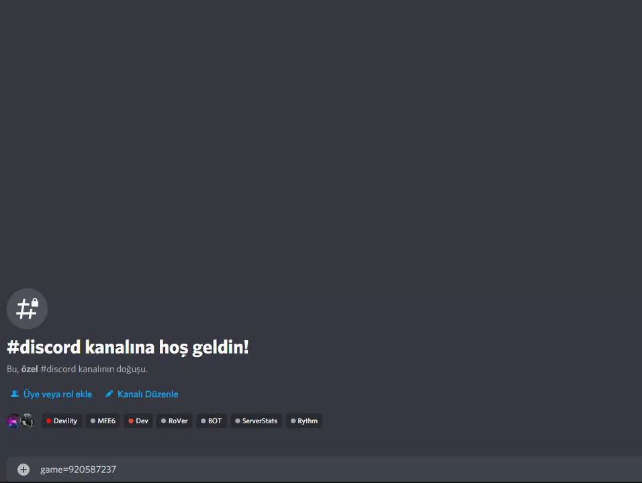Screen dimensions: 642x483
Task: Open the 'Üye veya rol ekle' link
Action: tap(58, 394)
